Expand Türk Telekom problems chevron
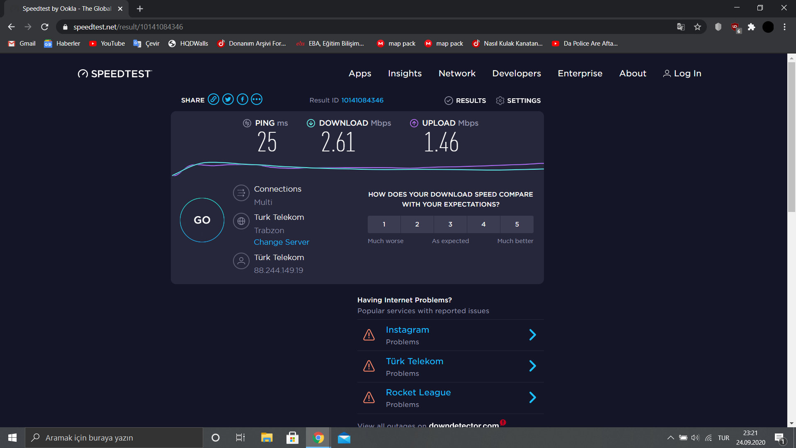 pyautogui.click(x=533, y=366)
